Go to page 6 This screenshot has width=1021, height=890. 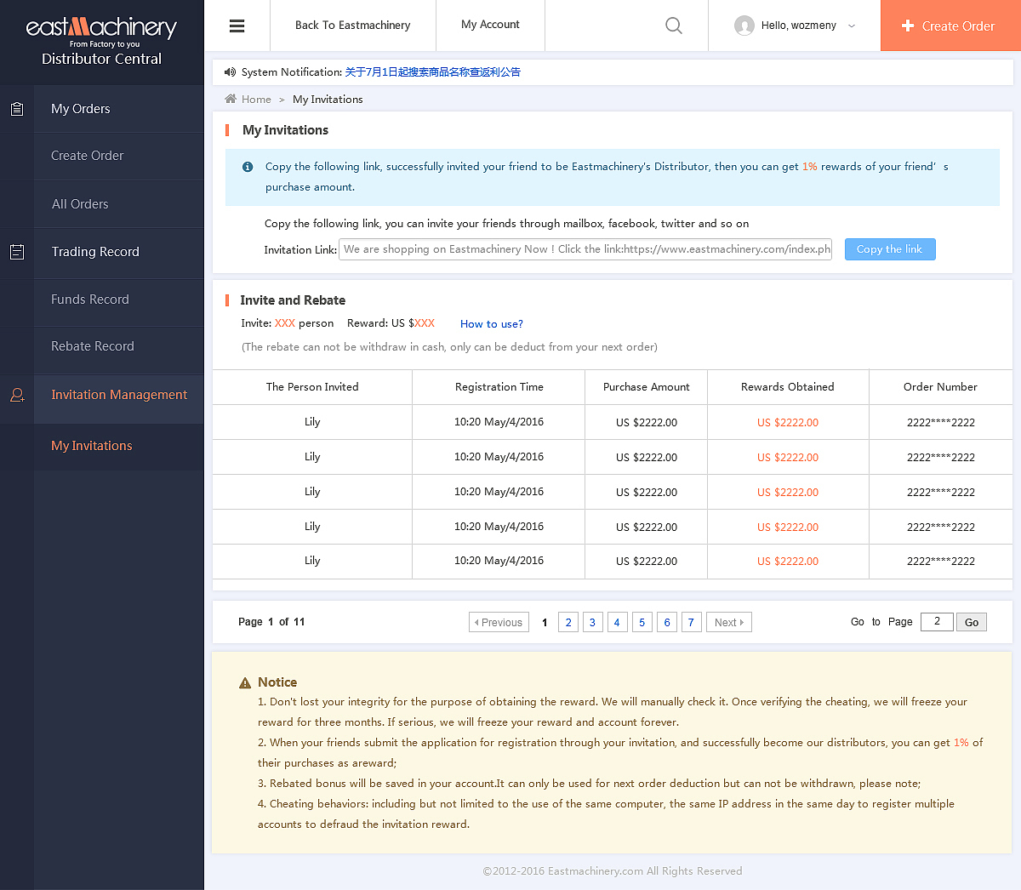[667, 622]
